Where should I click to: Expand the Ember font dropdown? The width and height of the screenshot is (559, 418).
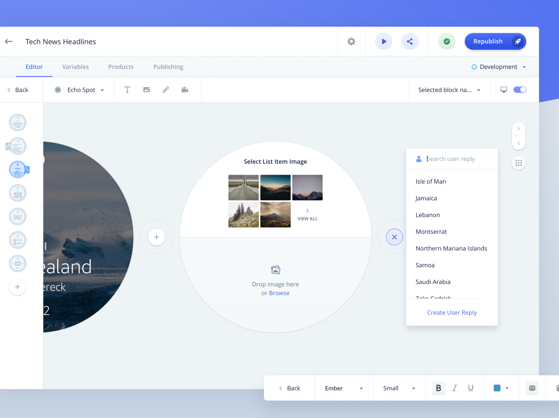tap(343, 388)
